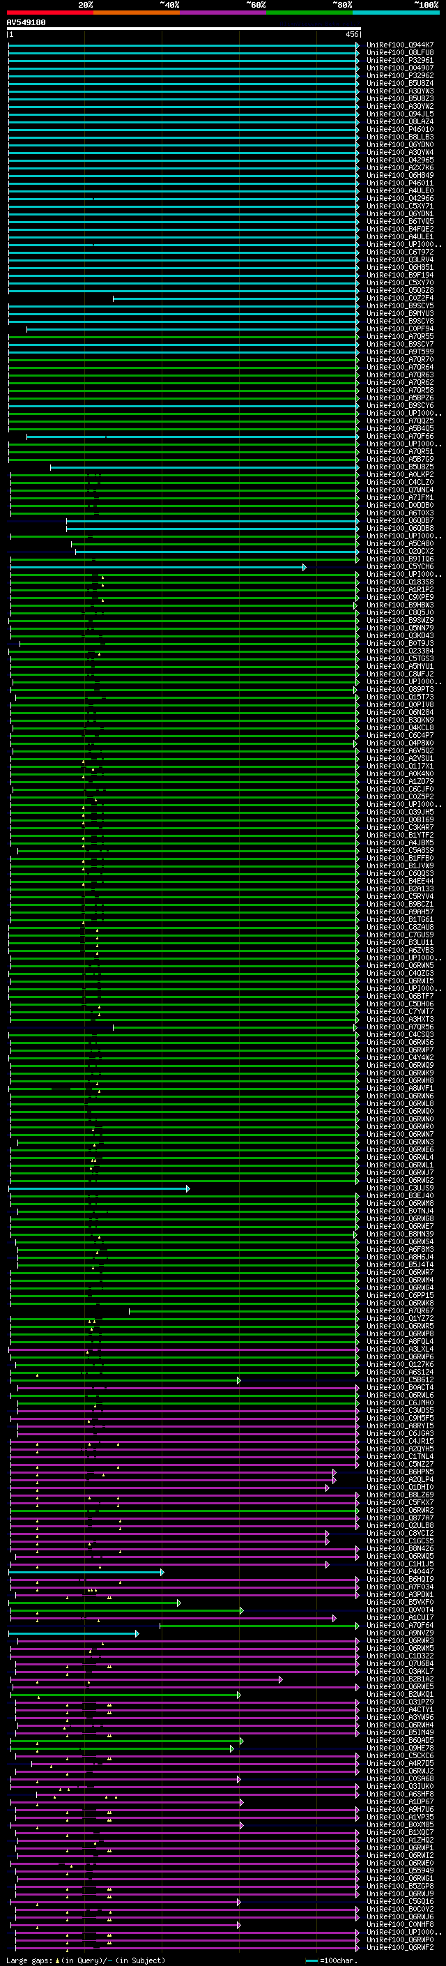Select the UniRef100_Q6H849 label
The height and width of the screenshot is (1966, 446).
coord(400,176)
